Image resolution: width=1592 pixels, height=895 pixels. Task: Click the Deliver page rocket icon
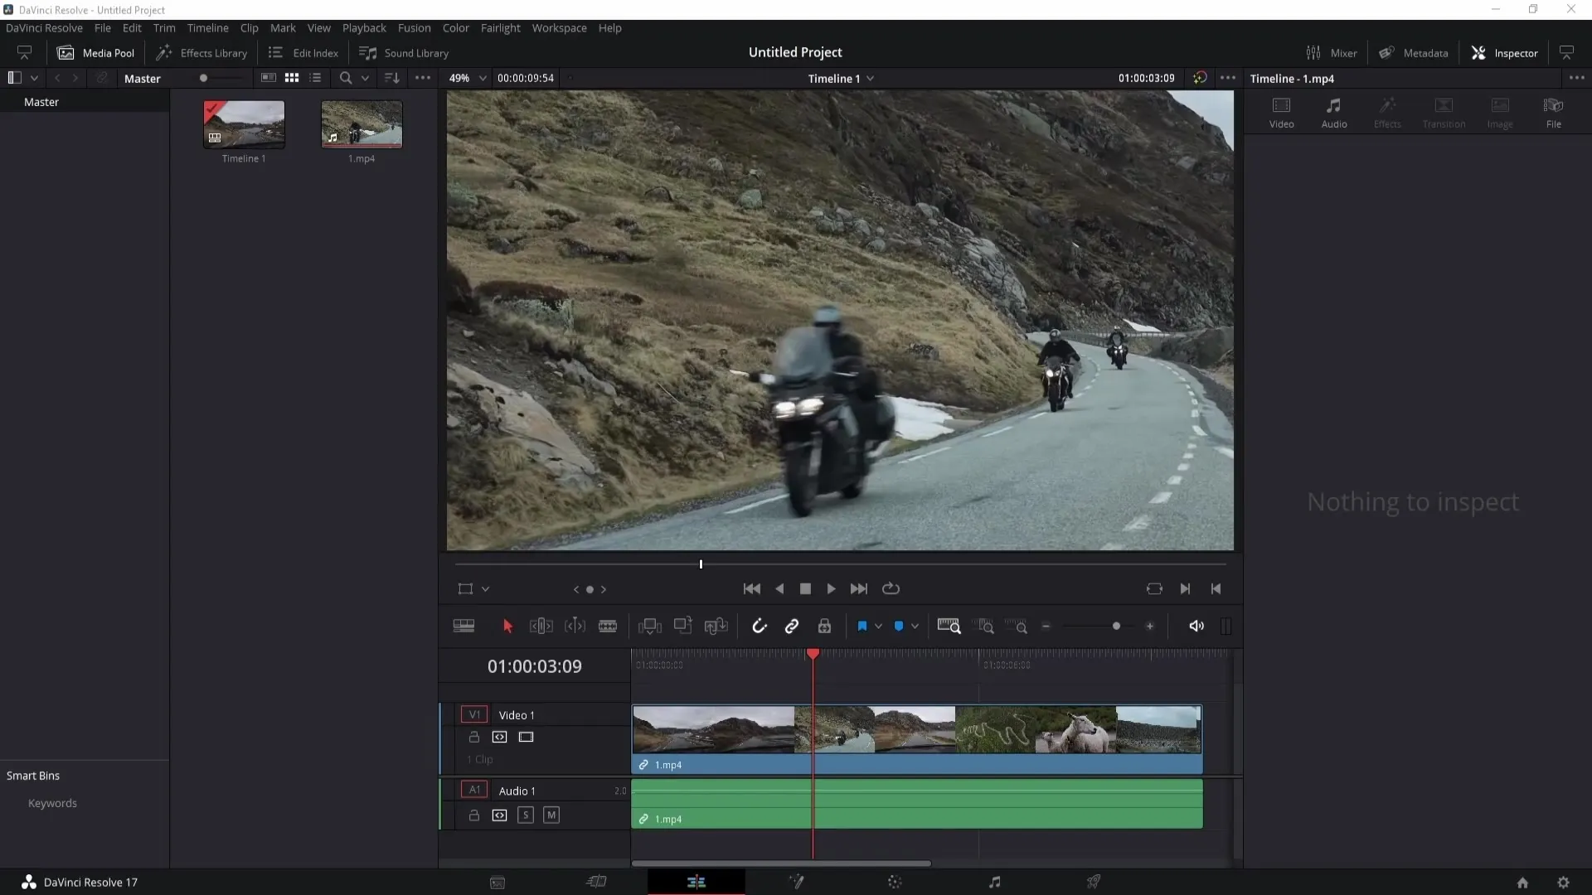click(x=1094, y=882)
